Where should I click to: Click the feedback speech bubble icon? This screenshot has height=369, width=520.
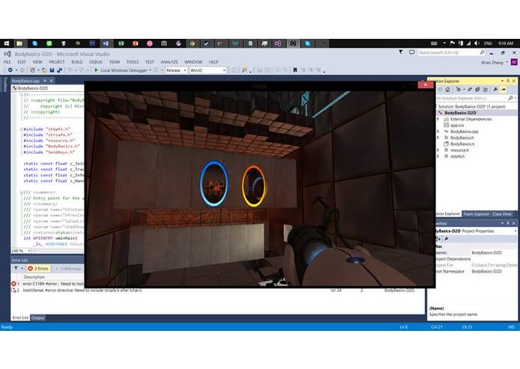coord(412,52)
